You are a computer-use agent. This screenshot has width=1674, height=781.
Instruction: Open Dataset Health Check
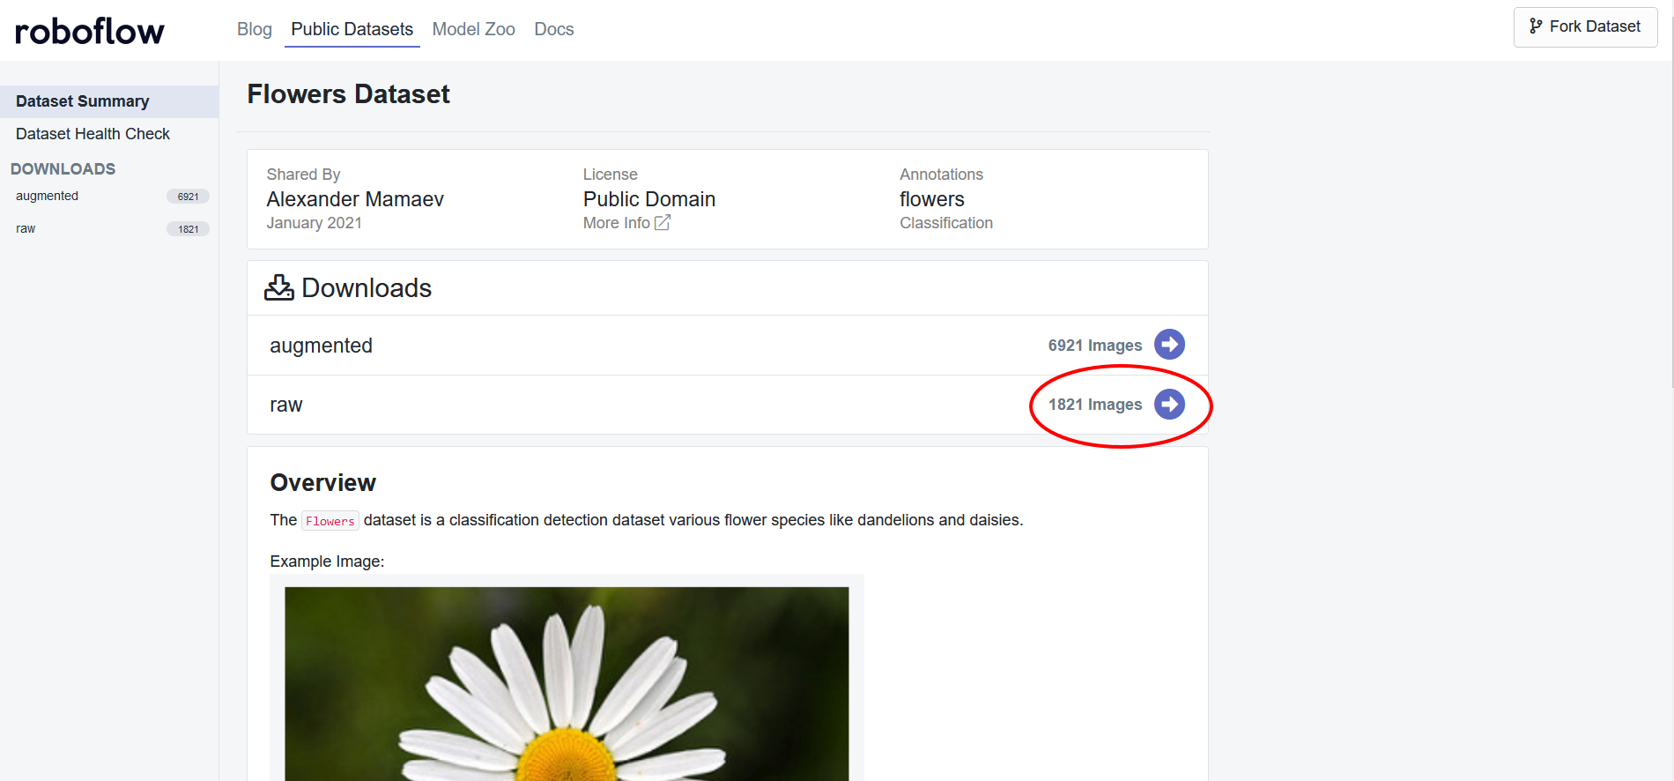pyautogui.click(x=93, y=134)
